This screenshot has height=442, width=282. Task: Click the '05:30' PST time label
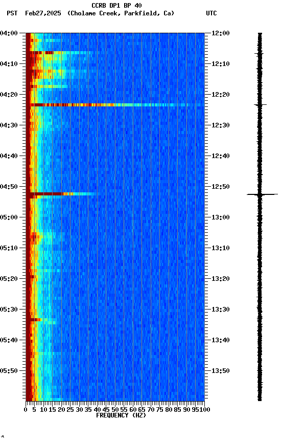coord(9,310)
